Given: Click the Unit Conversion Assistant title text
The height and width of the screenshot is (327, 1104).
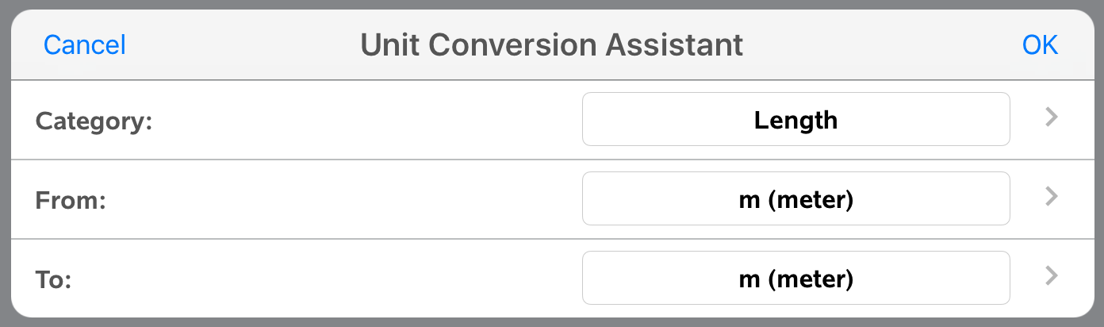Looking at the screenshot, I should click(x=552, y=45).
